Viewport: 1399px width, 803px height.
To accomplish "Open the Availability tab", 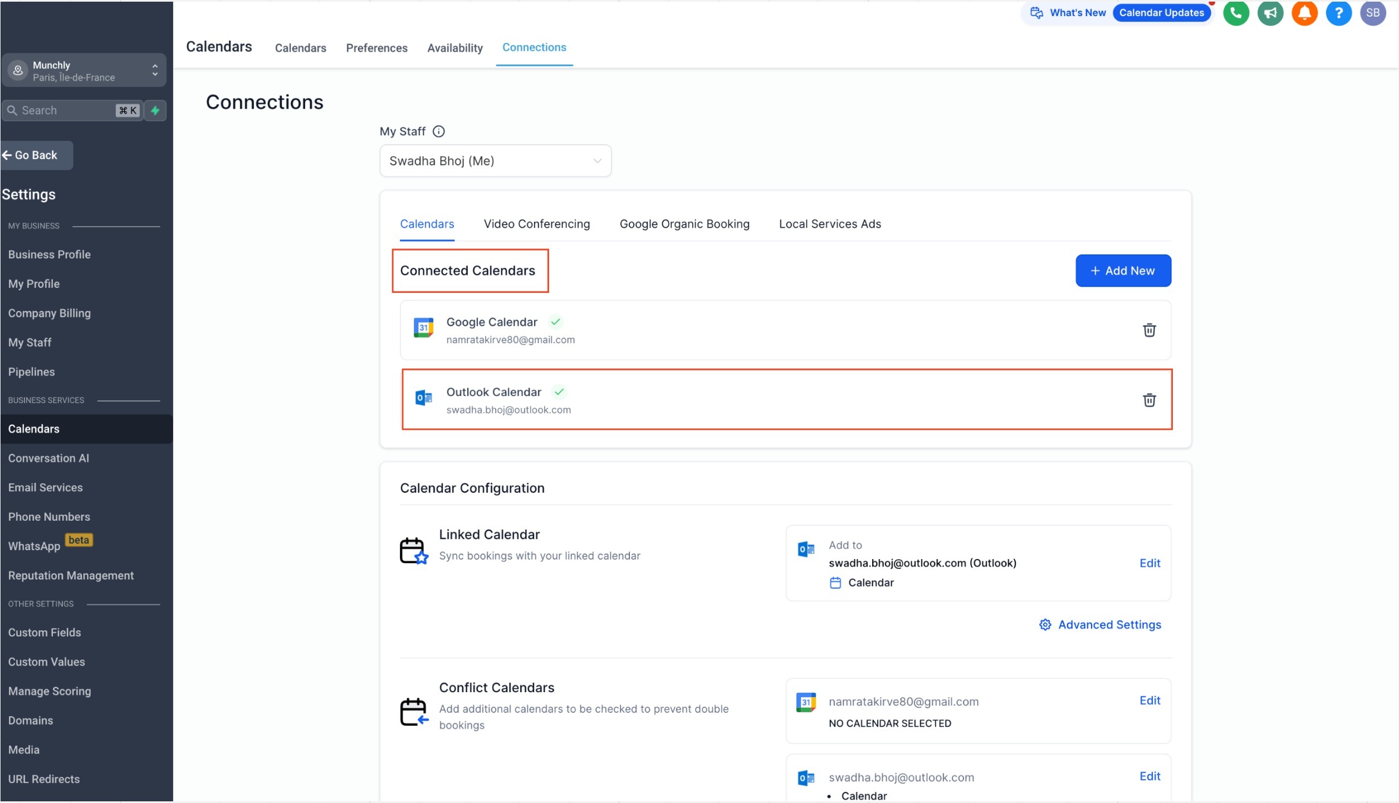I will (454, 48).
